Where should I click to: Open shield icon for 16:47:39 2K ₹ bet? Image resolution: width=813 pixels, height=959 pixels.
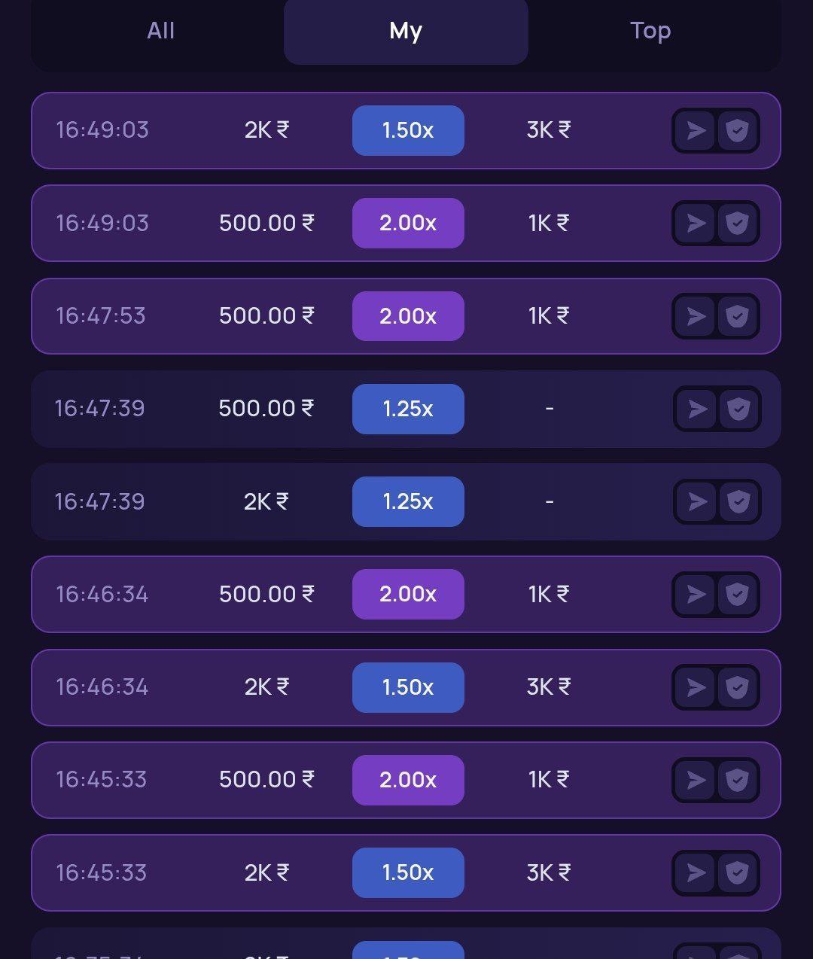pos(738,501)
